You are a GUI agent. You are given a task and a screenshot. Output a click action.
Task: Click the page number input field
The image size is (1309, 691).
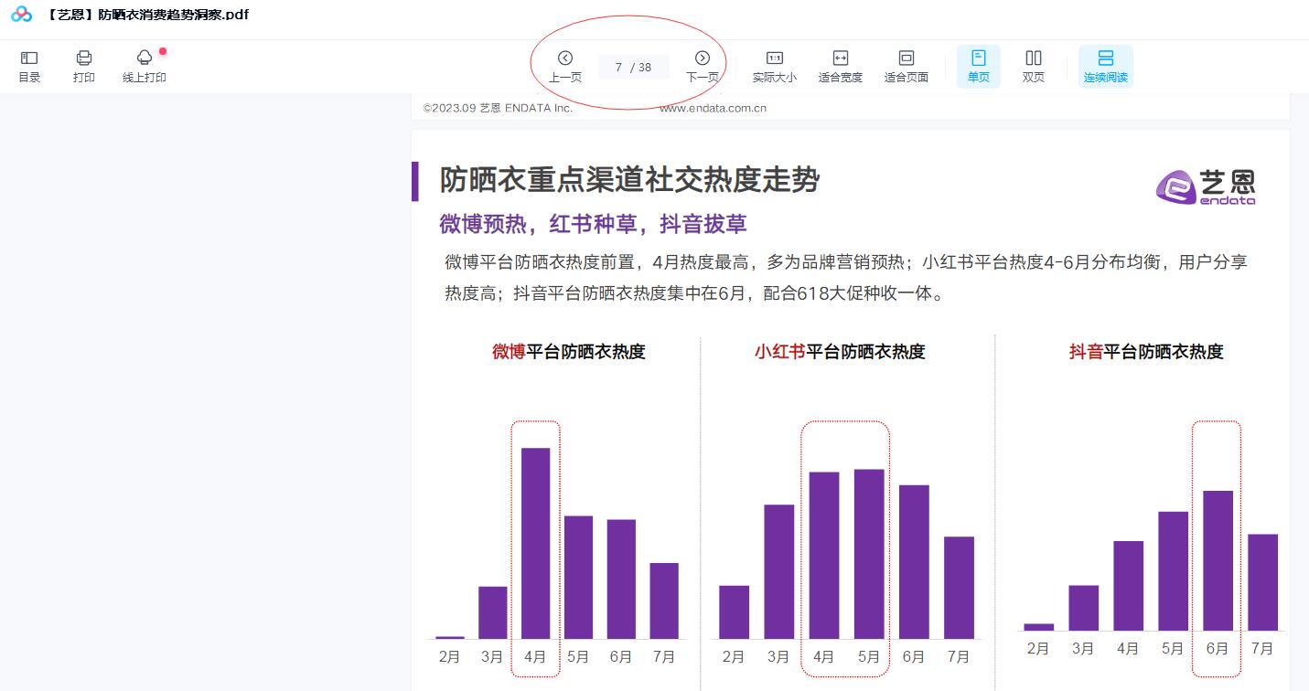pyautogui.click(x=633, y=68)
